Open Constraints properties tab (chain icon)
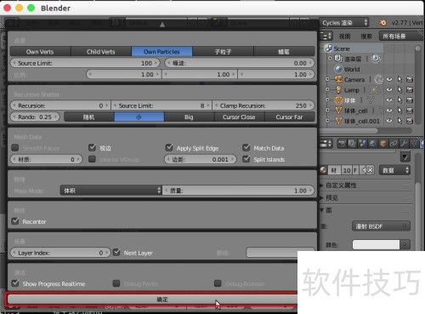Viewport: 425px width, 314px height. [394, 144]
